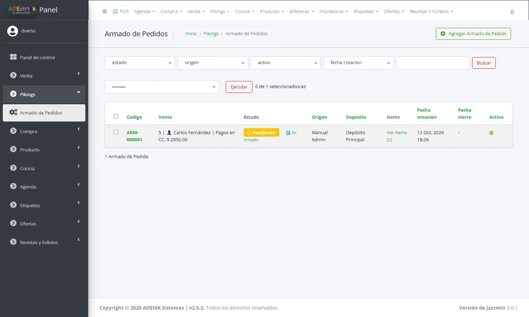Open the estado filter dropdown
The height and width of the screenshot is (317, 529).
[x=140, y=63]
